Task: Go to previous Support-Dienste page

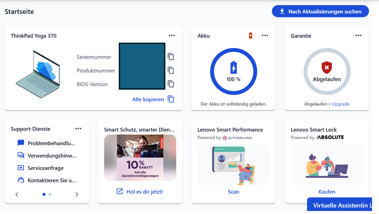Action: [17, 194]
